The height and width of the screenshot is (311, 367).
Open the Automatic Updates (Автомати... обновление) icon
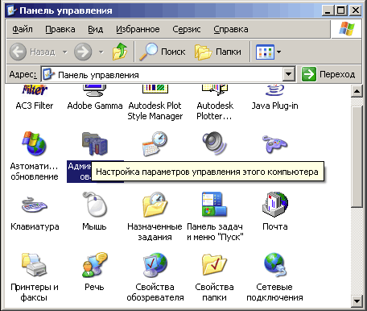coord(34,143)
